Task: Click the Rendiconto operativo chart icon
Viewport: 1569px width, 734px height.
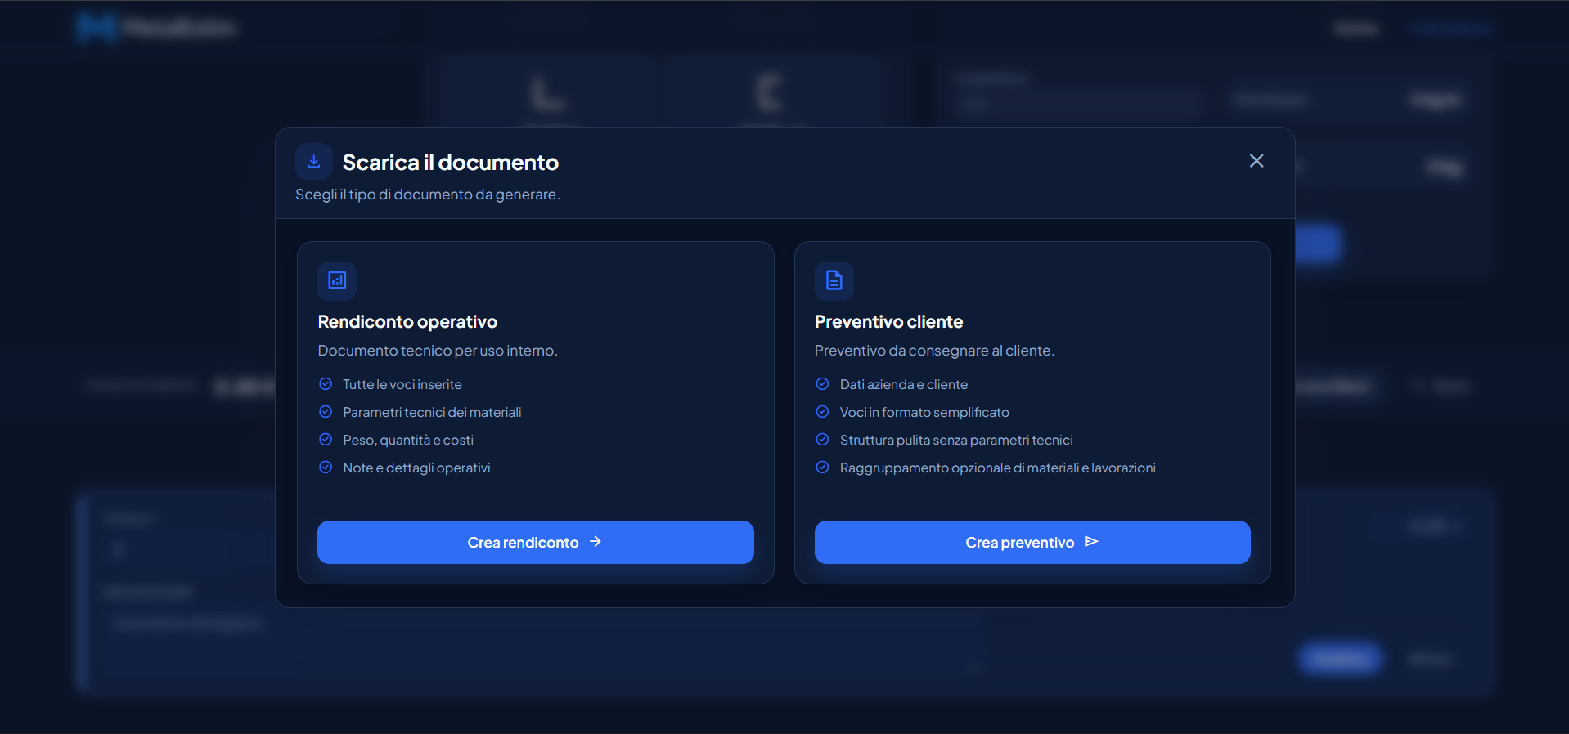Action: tap(337, 280)
